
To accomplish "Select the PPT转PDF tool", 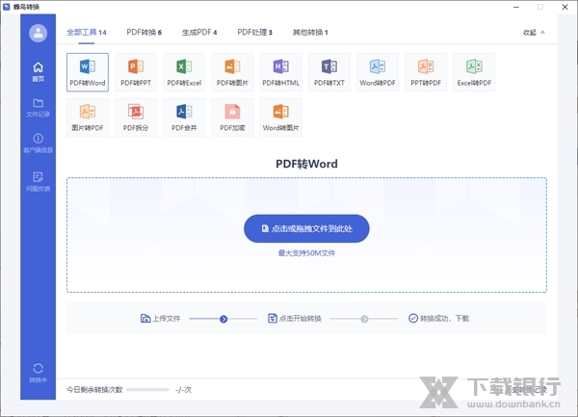I will pyautogui.click(x=426, y=72).
